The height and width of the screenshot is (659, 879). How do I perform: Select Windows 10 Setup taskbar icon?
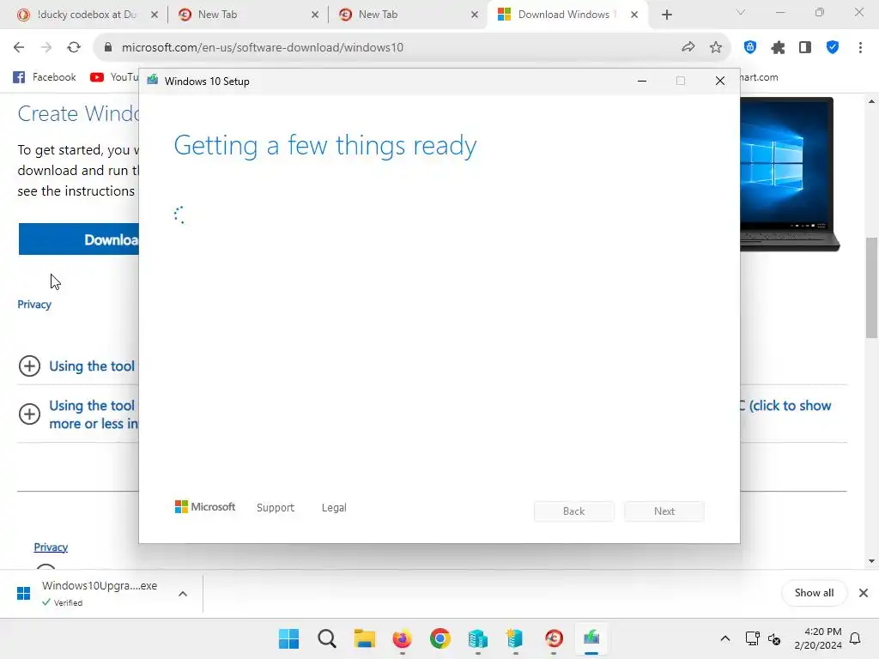pos(591,638)
